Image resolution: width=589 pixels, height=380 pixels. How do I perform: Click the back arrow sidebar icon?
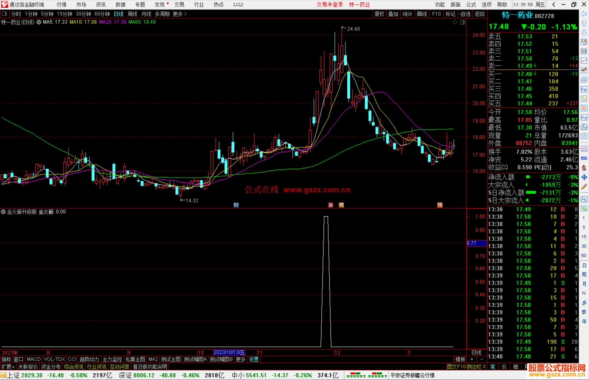pos(584,14)
